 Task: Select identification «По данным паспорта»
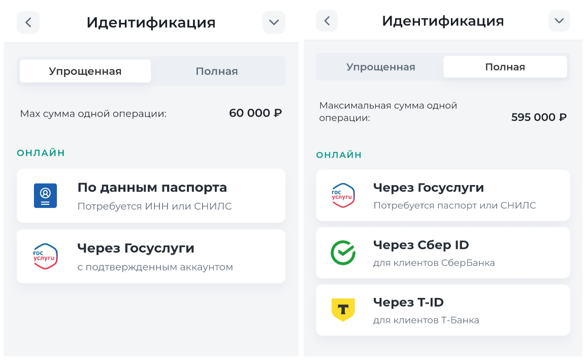point(151,195)
